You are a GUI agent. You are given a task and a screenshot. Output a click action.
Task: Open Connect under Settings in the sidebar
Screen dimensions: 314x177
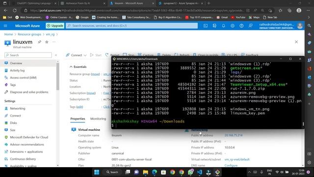pos(15,116)
